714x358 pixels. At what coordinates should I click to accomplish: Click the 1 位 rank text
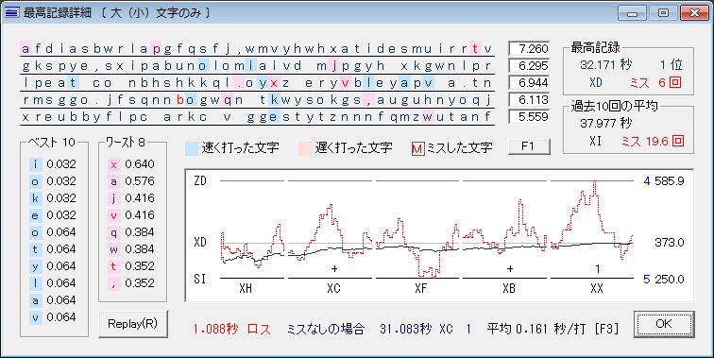[671, 64]
